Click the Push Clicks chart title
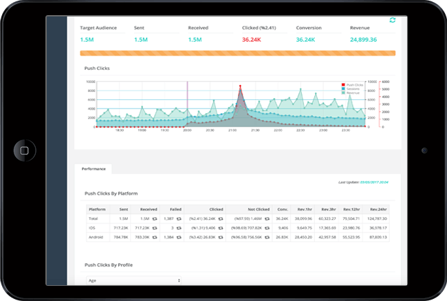Image resolution: width=447 pixels, height=301 pixels. coord(97,68)
